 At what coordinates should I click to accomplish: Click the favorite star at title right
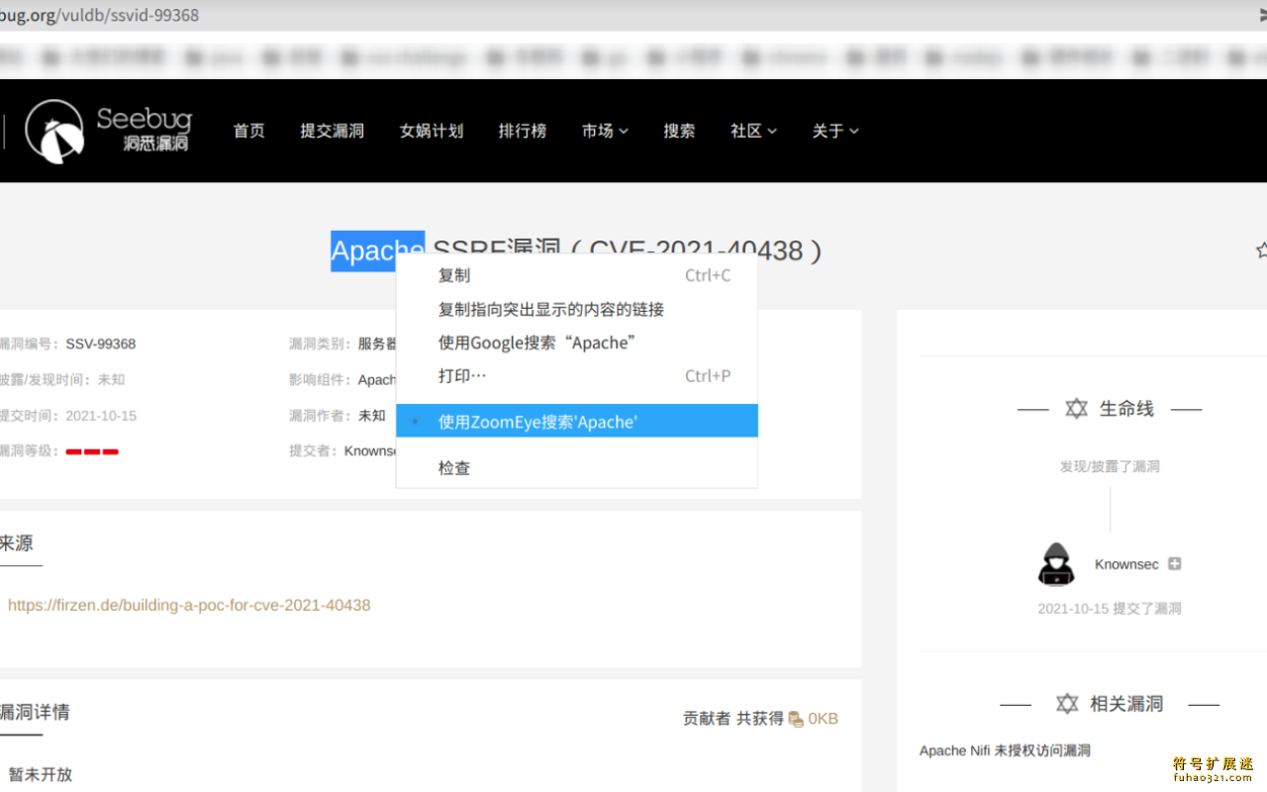[1261, 250]
